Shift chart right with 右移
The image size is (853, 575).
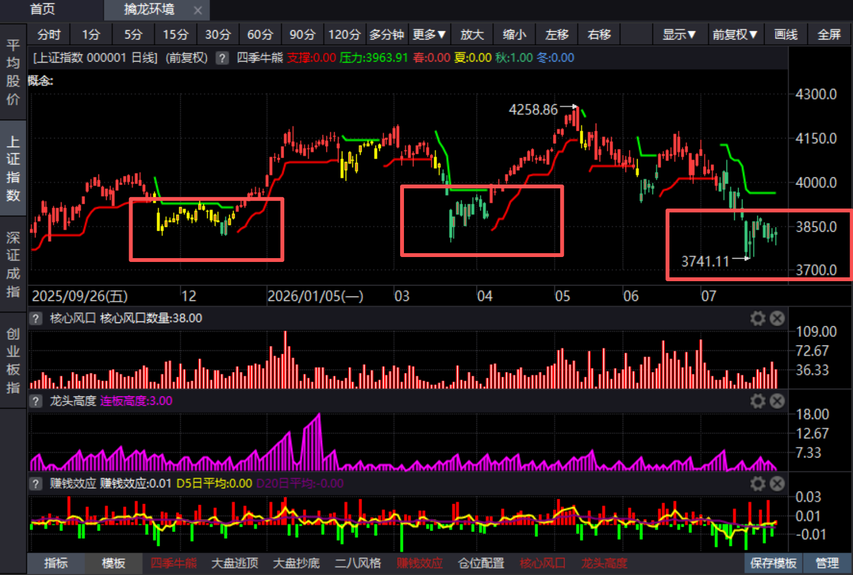(599, 35)
